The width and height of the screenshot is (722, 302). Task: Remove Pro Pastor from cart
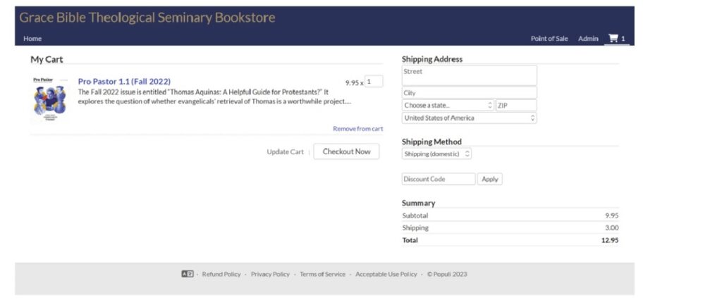357,129
